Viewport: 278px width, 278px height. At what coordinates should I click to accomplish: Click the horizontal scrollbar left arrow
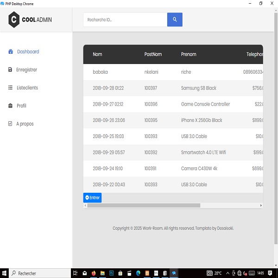pos(85,205)
